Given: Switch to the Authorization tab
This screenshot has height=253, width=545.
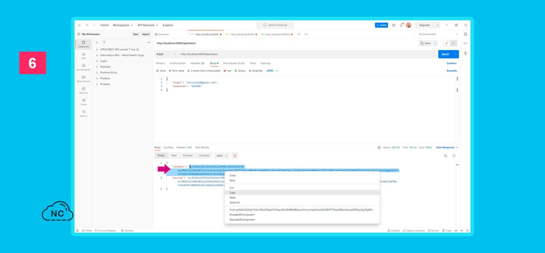Looking at the screenshot, I should 178,63.
